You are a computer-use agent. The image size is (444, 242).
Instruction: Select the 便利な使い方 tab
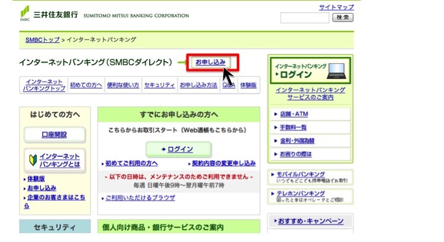[x=123, y=85]
